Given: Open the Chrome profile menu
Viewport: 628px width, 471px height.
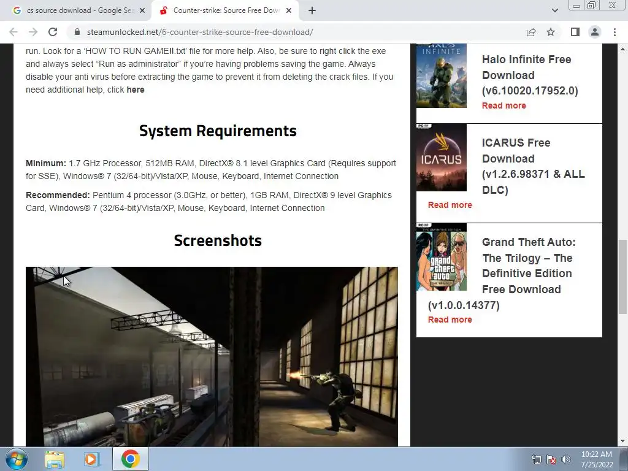Looking at the screenshot, I should (595, 32).
